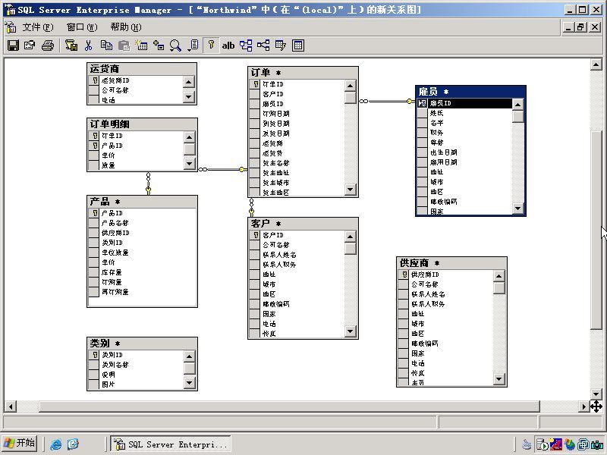Viewport: 607px width, 455px height.
Task: Click the Add Table icon
Action: (159, 45)
